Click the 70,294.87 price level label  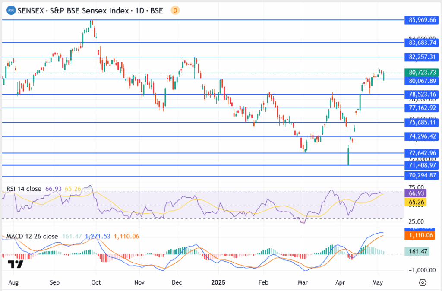pyautogui.click(x=421, y=176)
